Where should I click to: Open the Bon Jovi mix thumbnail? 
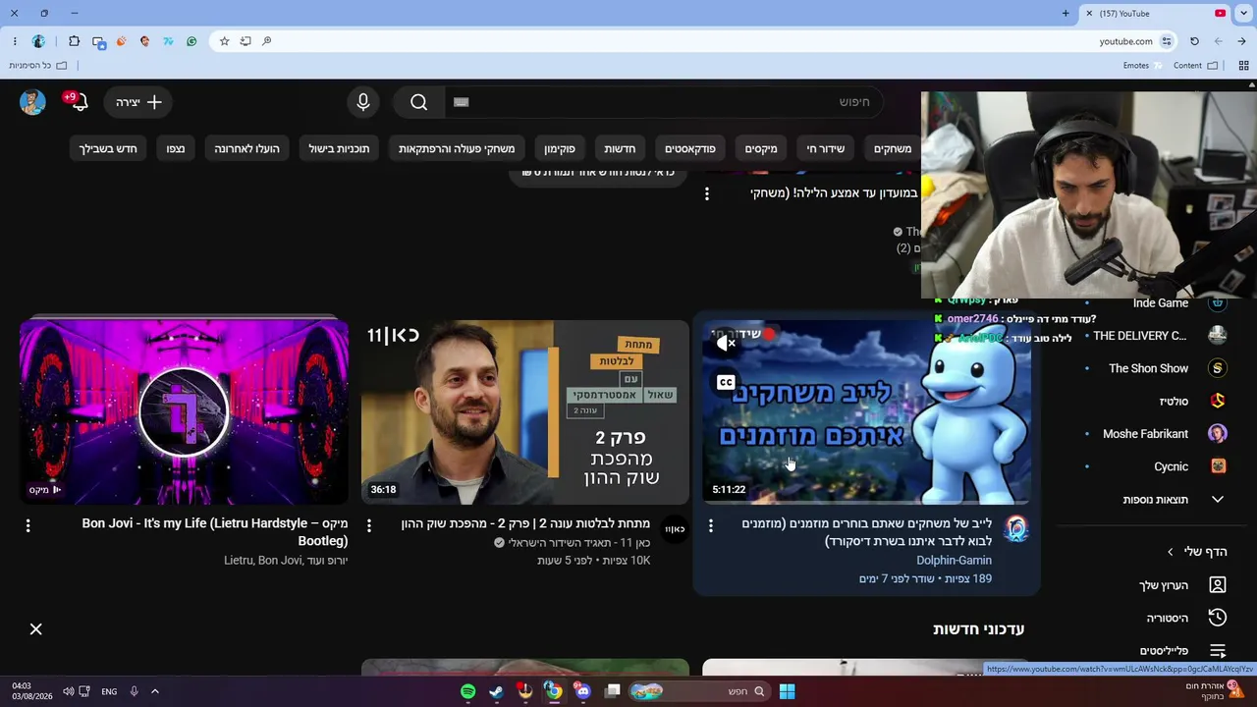(184, 411)
